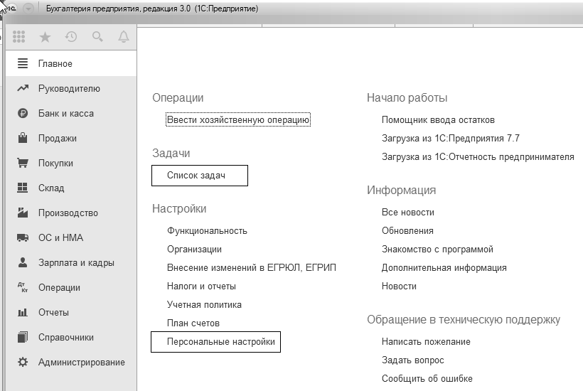Open the Банк и касса section
The image size is (583, 391).
point(71,113)
